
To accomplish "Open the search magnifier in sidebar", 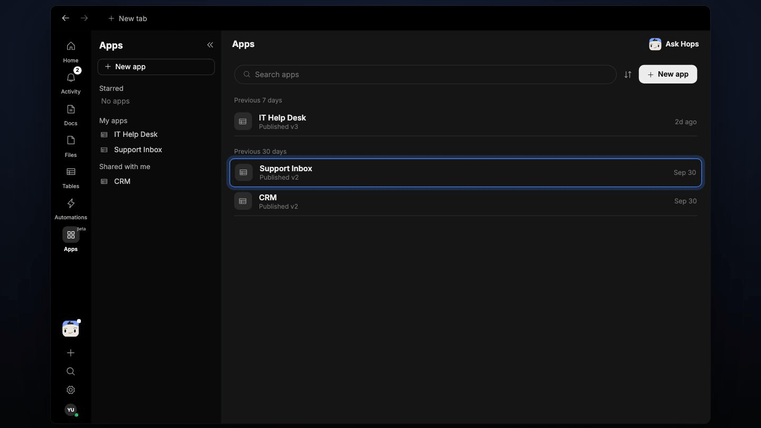I will click(71, 371).
